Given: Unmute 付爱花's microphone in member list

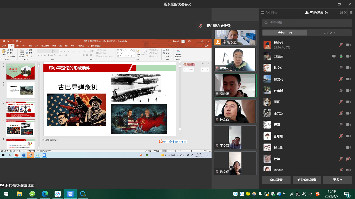Looking at the screenshot, I should [x=341, y=79].
